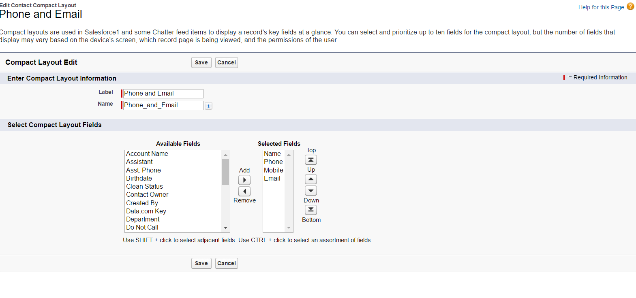Focus the Name text input
The height and width of the screenshot is (298, 636).
163,105
